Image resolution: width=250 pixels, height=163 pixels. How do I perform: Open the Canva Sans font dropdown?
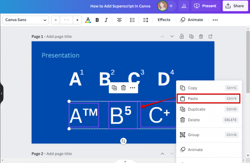coord(26,20)
